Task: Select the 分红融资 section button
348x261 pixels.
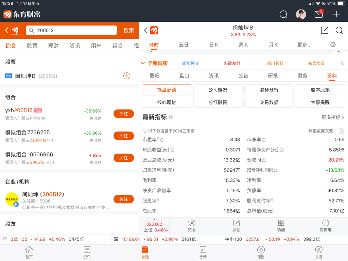Action: (x=218, y=102)
